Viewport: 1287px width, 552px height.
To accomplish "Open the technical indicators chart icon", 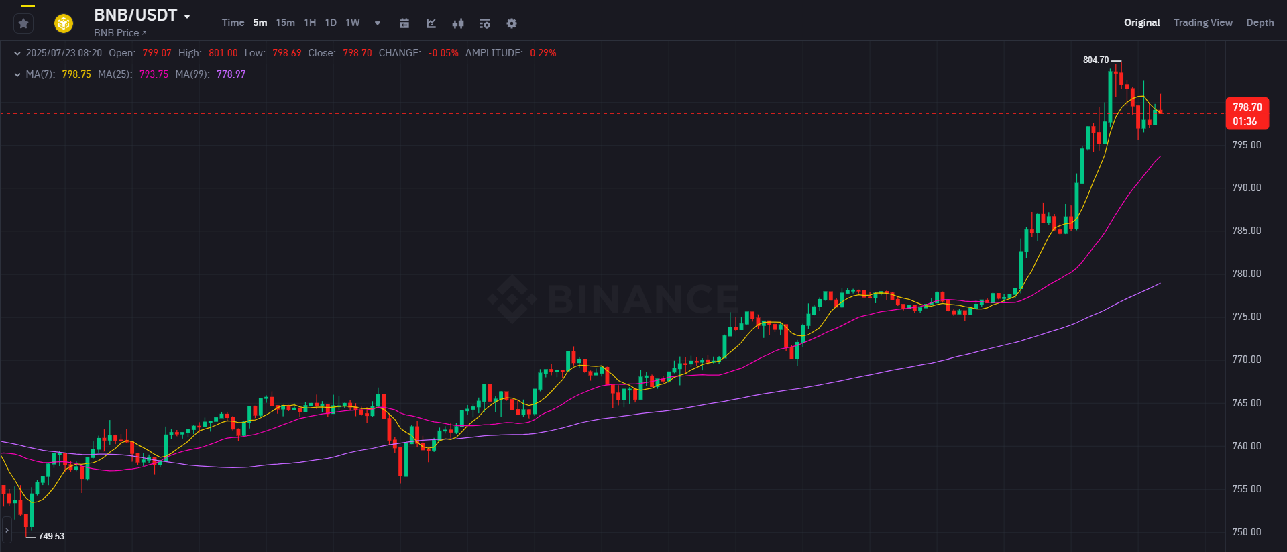I will click(x=431, y=23).
